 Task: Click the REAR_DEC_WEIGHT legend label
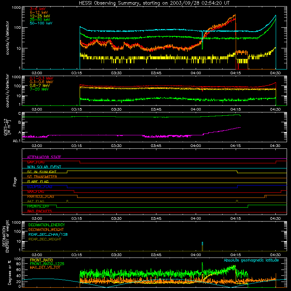pyautogui.click(x=45, y=239)
